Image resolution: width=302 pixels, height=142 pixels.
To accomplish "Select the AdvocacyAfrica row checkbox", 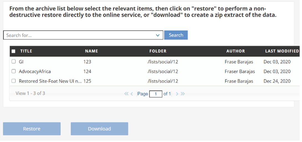I will click(x=14, y=71).
